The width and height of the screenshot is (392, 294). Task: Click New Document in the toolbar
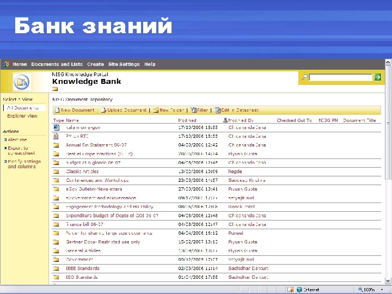click(x=75, y=110)
